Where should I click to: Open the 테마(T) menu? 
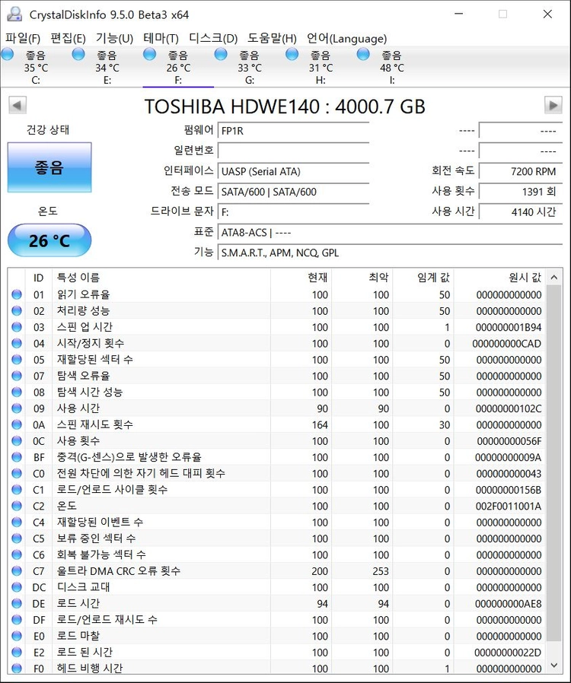[x=161, y=38]
